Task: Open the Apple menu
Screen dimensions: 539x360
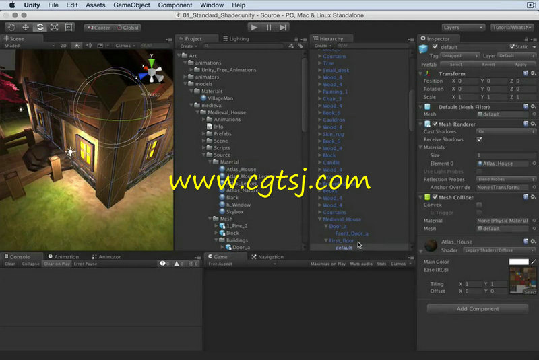Action: coord(12,5)
